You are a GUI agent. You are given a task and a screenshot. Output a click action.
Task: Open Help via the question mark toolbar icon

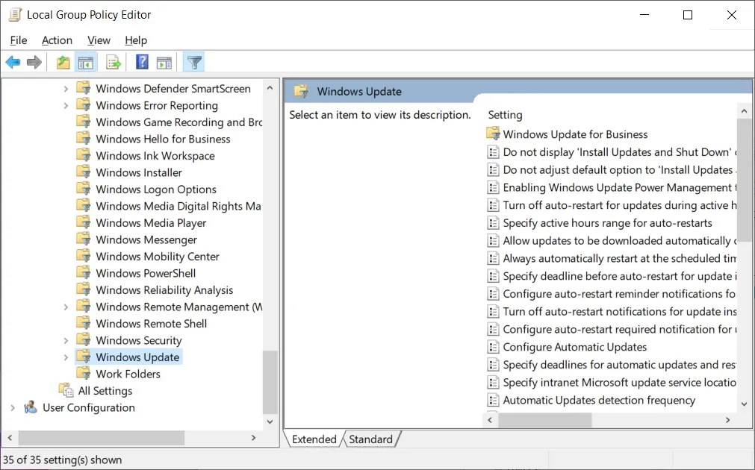141,62
